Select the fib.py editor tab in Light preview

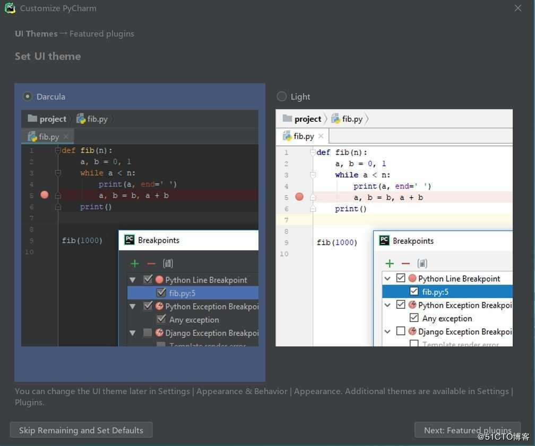(x=303, y=136)
